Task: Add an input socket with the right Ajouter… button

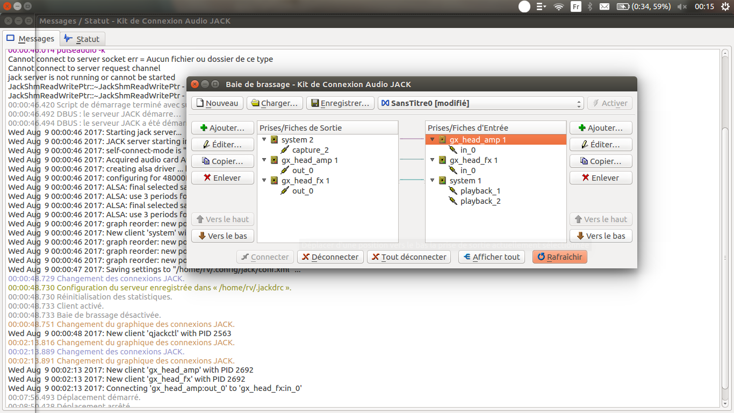Action: pos(601,128)
